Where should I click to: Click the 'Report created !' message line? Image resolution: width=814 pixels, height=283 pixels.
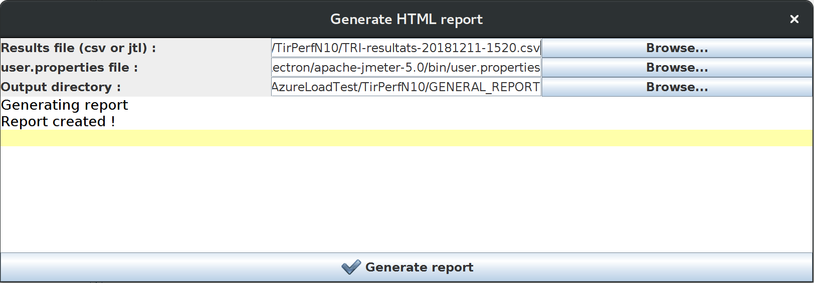click(x=58, y=122)
